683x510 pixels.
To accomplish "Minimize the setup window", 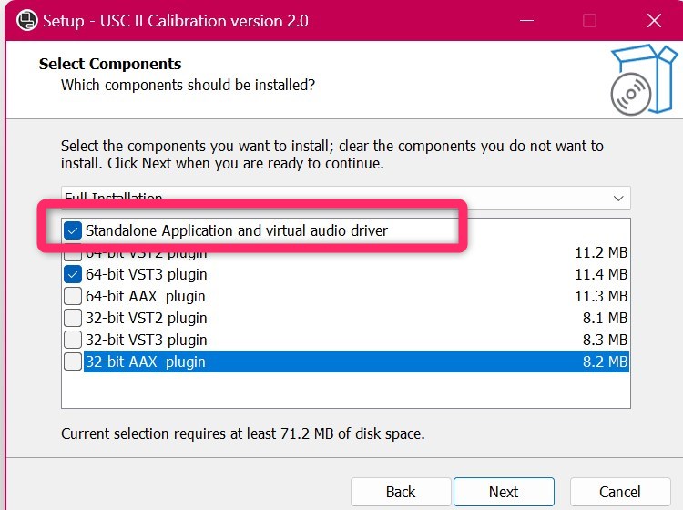I will pos(526,20).
